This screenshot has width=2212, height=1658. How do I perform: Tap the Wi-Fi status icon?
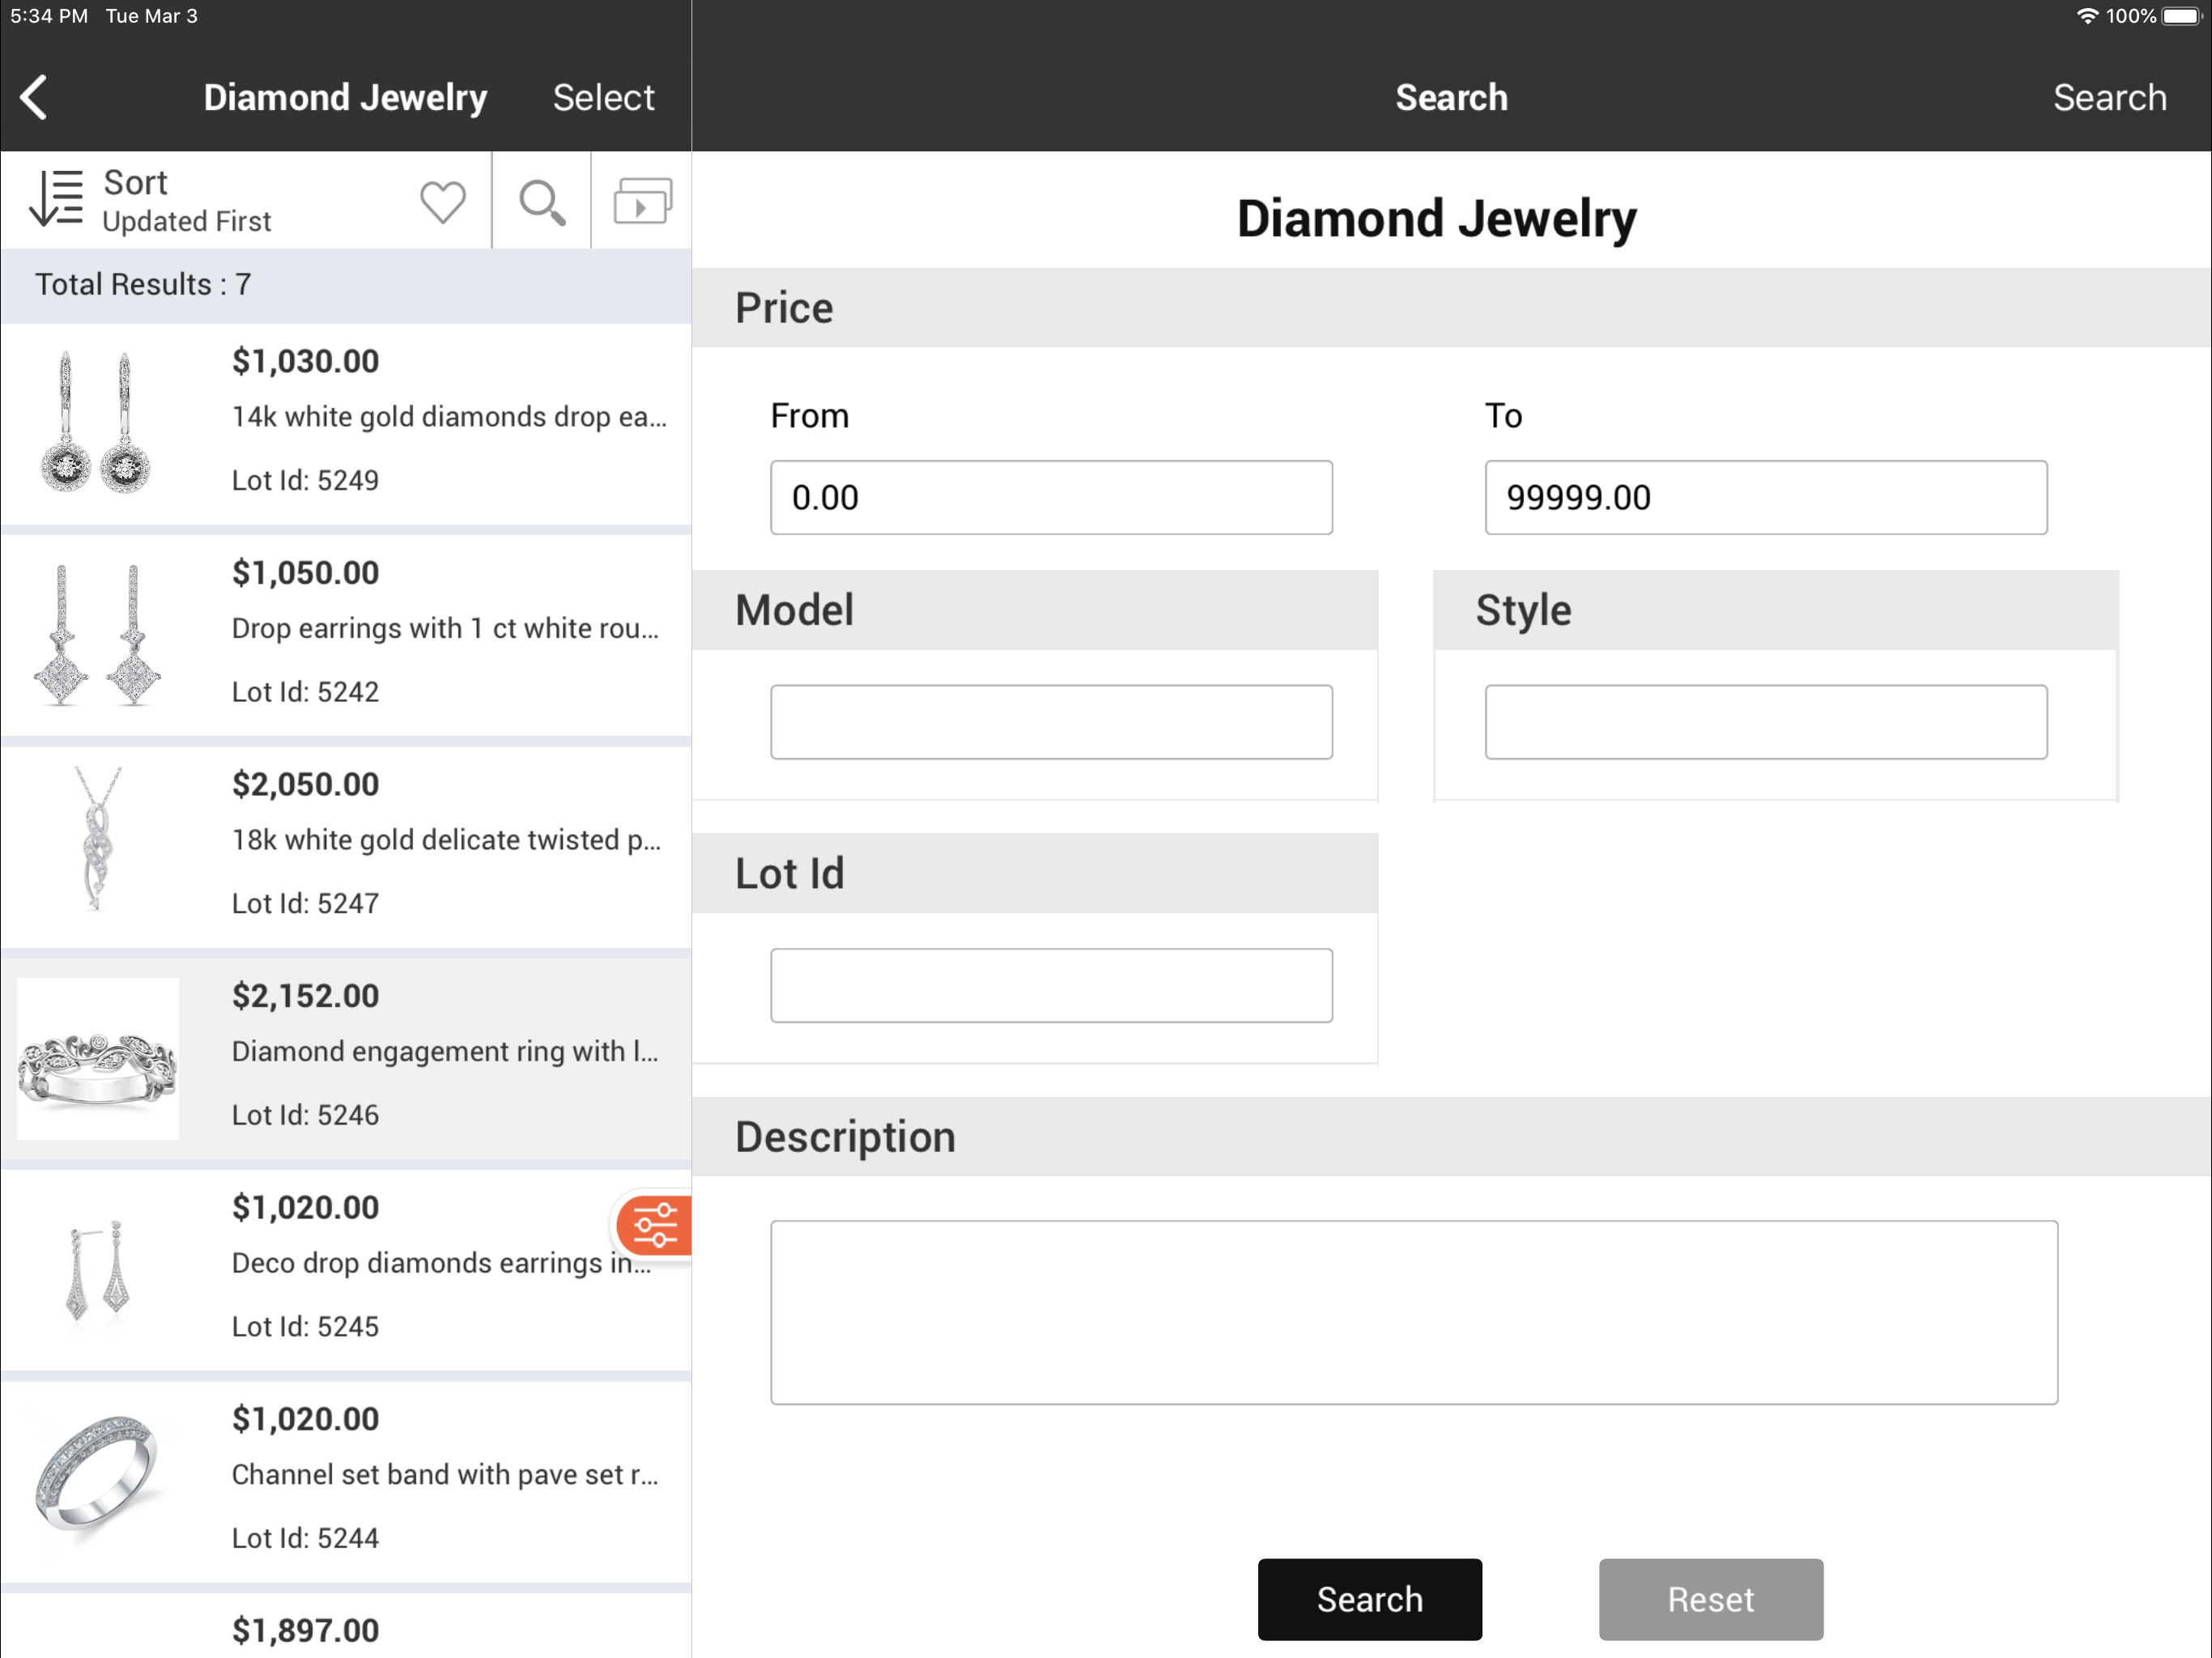tap(2087, 16)
